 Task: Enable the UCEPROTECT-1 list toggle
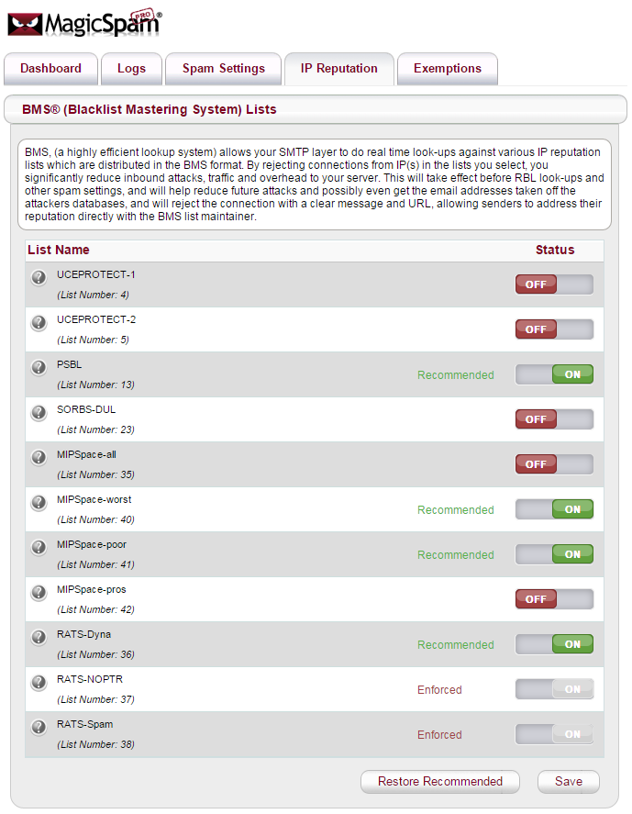pyautogui.click(x=554, y=284)
